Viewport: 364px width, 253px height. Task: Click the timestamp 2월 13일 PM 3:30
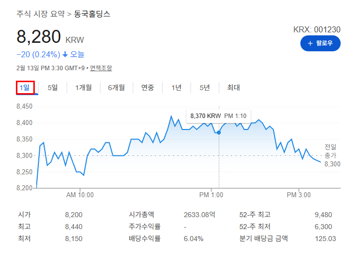pyautogui.click(x=40, y=68)
